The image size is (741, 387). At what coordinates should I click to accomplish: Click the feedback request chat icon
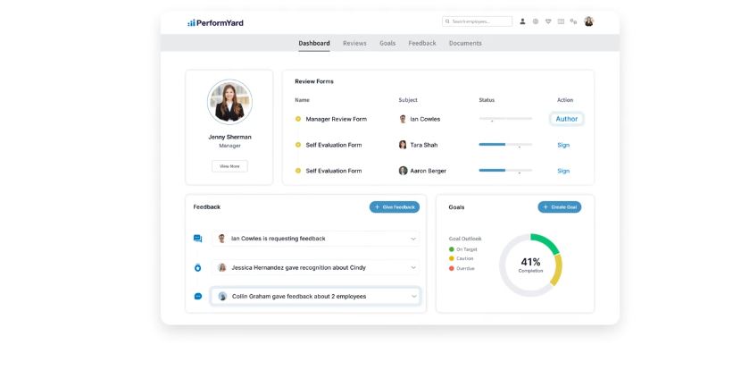point(198,239)
